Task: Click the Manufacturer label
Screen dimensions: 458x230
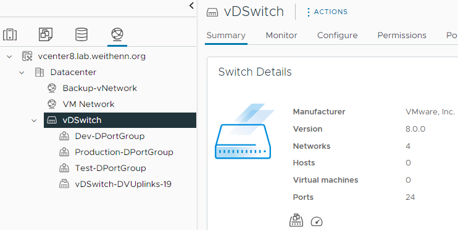Action: point(319,112)
